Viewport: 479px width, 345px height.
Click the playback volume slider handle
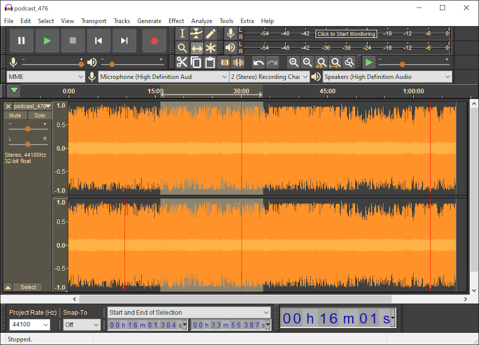112,65
